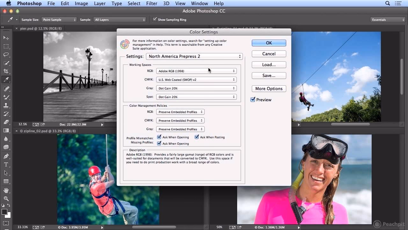Uncheck Ask When Pasting for profile mismatches
The image size is (408, 230).
click(197, 137)
